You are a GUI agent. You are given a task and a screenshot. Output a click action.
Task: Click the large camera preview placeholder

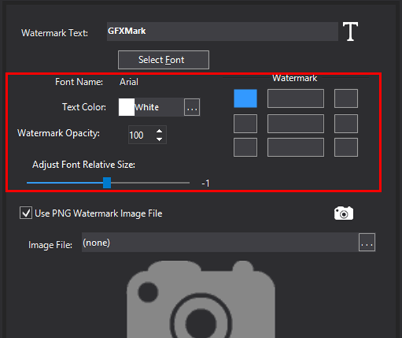(201, 299)
